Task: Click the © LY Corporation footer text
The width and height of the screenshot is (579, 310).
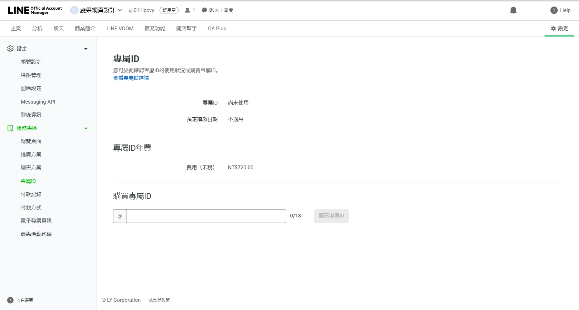Action: coord(121,300)
